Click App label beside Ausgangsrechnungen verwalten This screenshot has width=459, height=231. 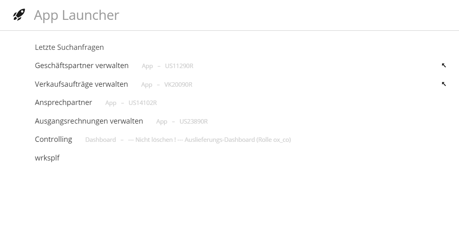tap(162, 122)
